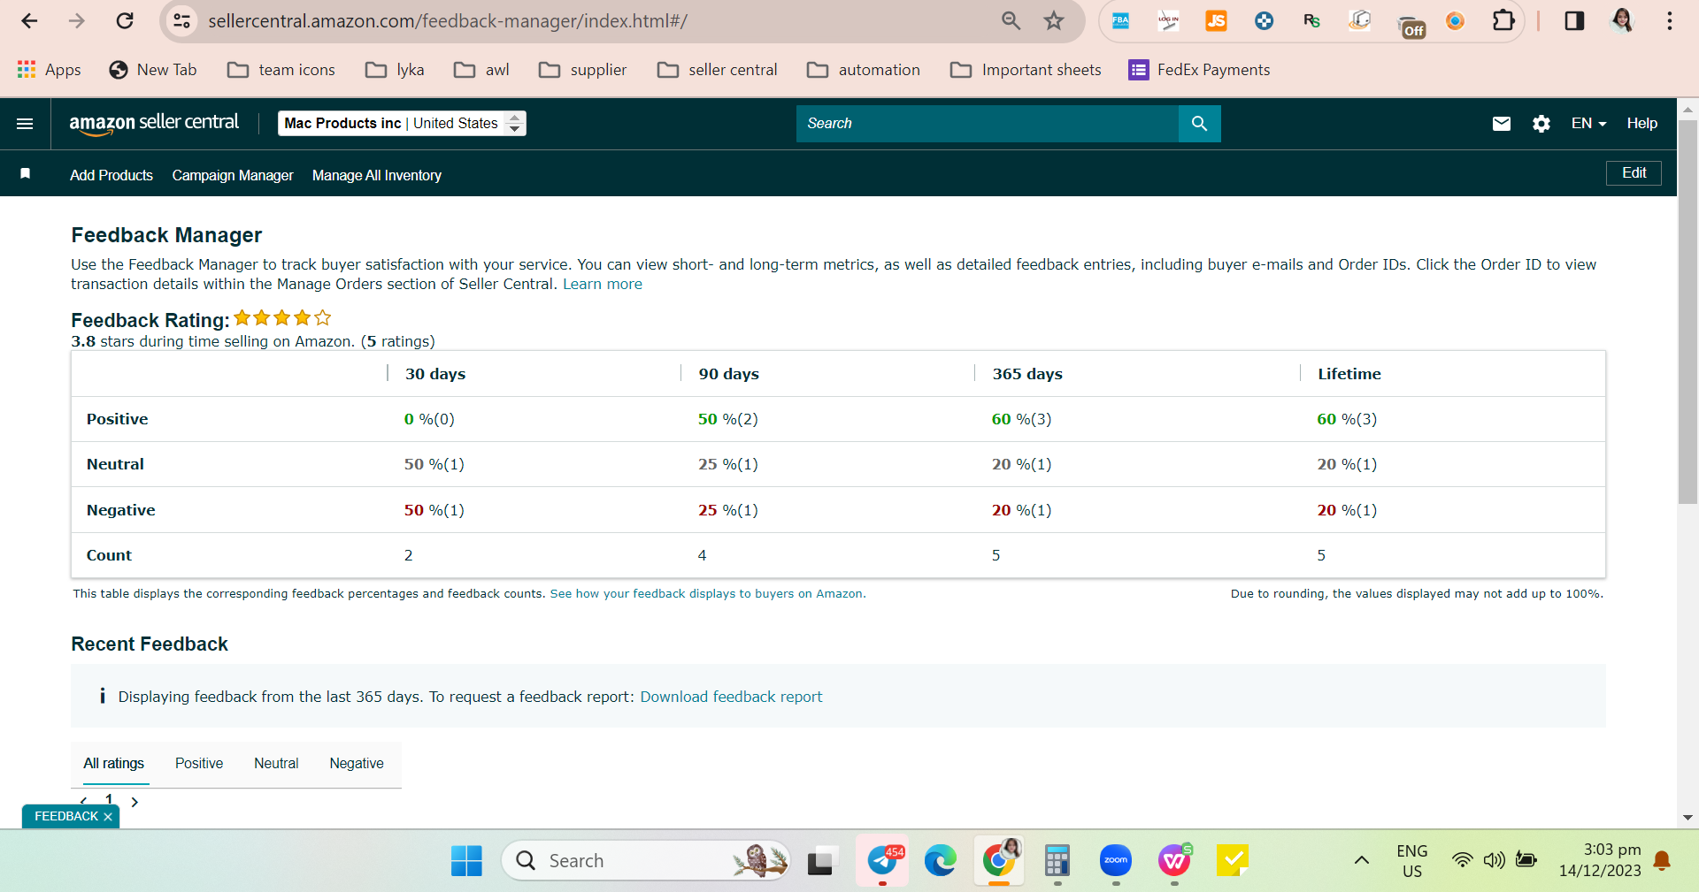Switch to the Negative feedback tab

coord(357,763)
